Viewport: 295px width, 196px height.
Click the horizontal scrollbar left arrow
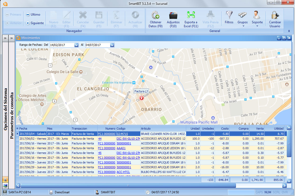pyautogui.click(x=18, y=186)
